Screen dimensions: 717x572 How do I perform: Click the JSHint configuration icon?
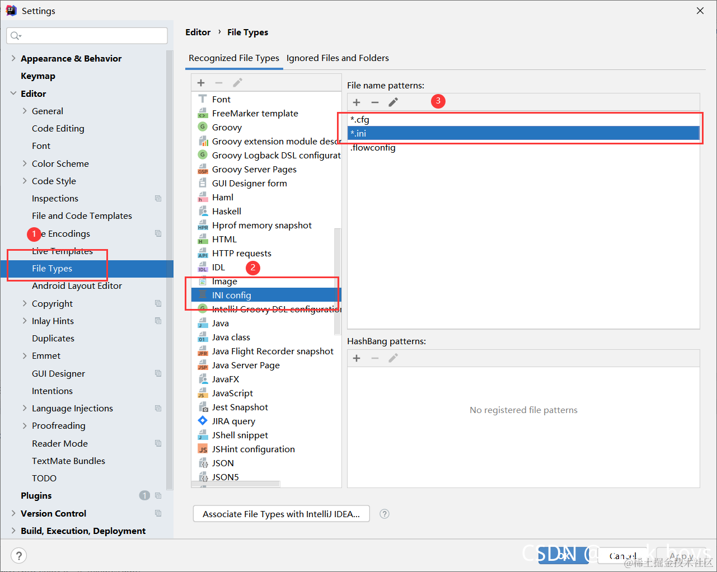(x=203, y=449)
